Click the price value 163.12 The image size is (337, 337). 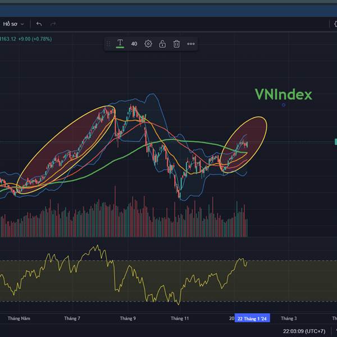point(8,39)
